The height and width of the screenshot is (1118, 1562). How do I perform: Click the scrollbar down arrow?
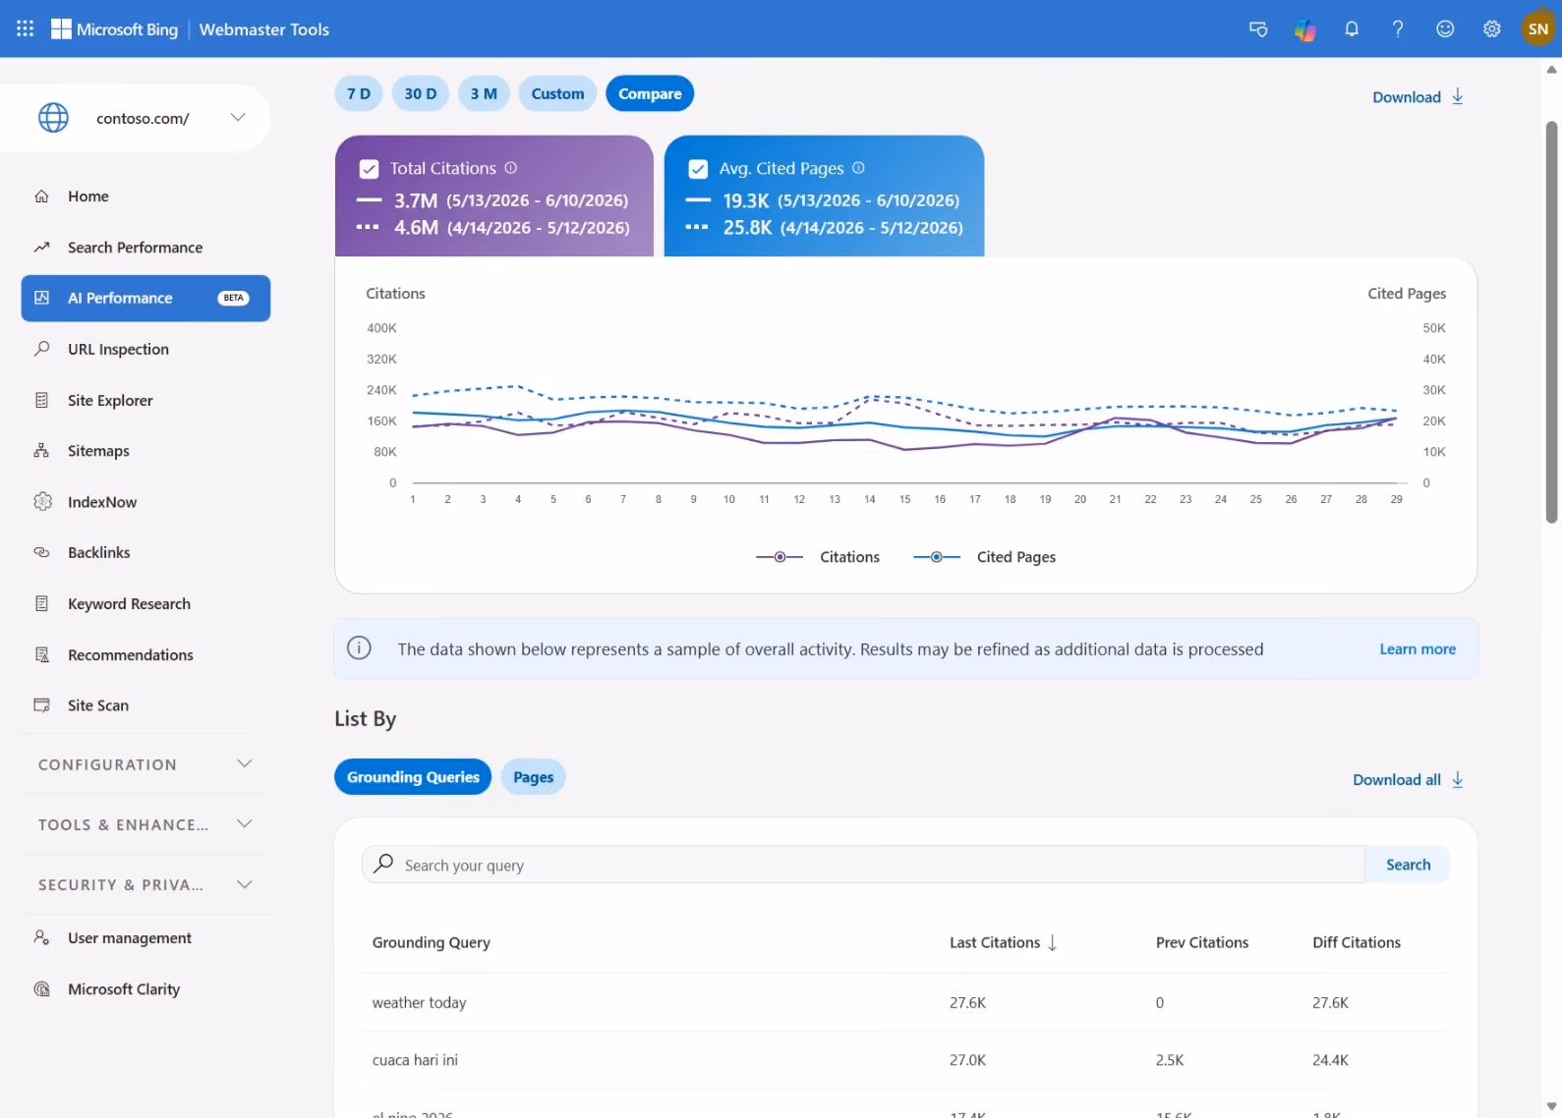click(x=1551, y=1106)
